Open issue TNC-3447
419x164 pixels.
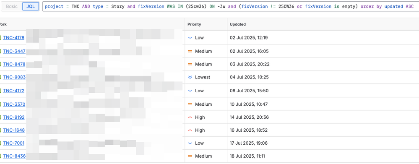click(x=14, y=51)
